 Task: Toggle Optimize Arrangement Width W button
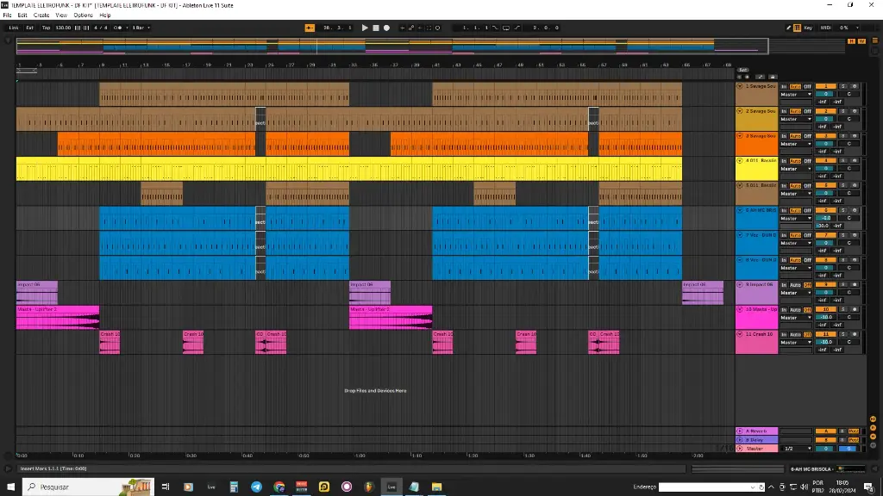point(861,41)
